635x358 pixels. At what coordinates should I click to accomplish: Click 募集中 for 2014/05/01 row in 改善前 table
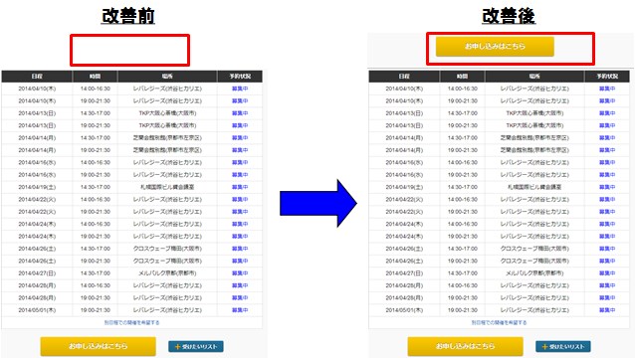(240, 310)
